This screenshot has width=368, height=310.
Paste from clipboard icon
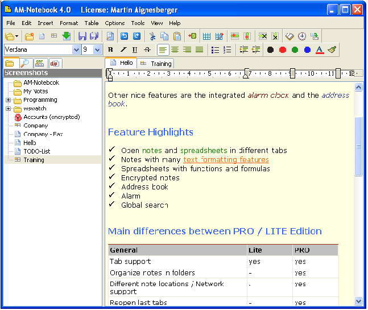coord(177,36)
